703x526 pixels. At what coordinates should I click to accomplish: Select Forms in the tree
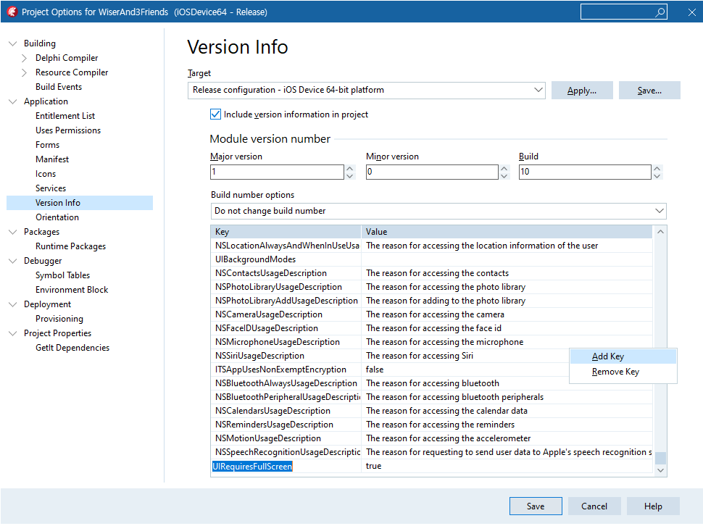click(x=48, y=145)
